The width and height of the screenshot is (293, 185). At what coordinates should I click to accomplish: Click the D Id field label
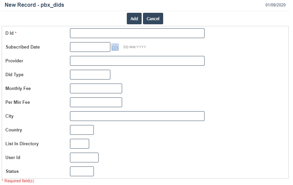click(9, 33)
